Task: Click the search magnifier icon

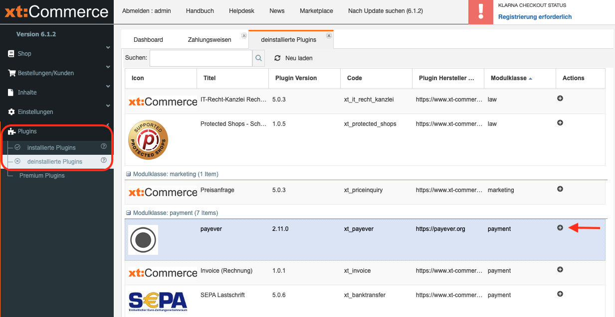Action: (x=259, y=58)
